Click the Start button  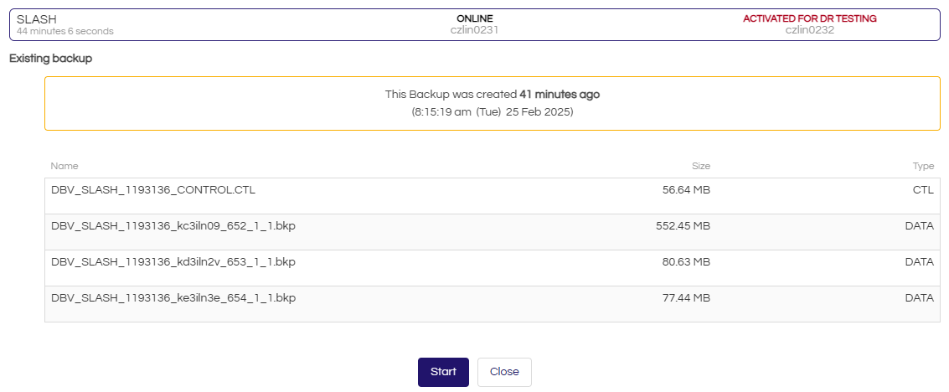tap(443, 372)
